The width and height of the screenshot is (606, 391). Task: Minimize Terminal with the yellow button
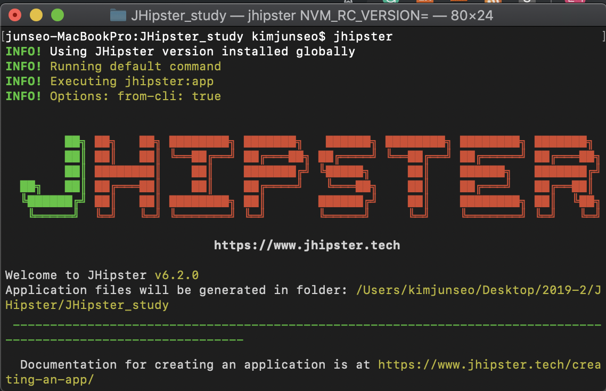pyautogui.click(x=36, y=15)
